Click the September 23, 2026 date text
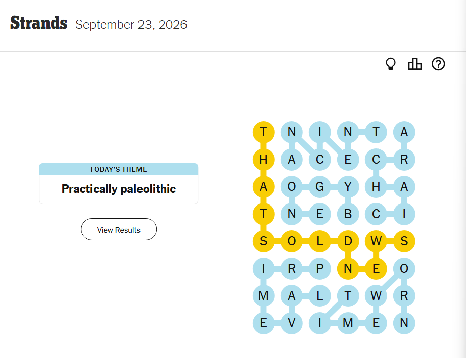The height and width of the screenshot is (358, 466). [131, 25]
